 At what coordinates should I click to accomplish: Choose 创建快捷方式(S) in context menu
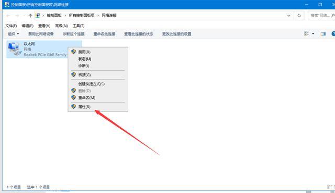tap(98, 84)
